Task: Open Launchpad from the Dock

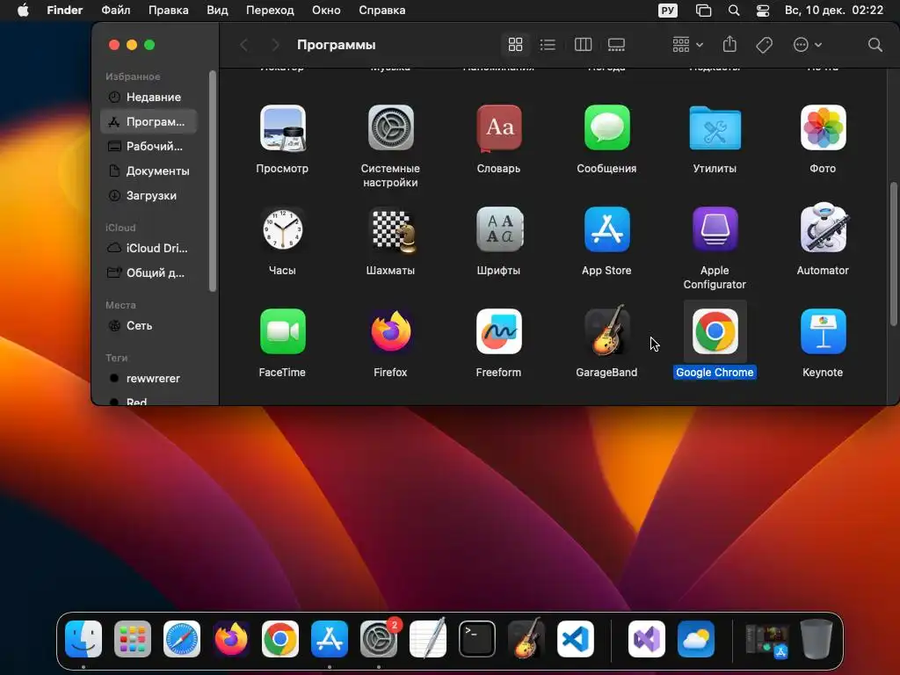Action: [133, 639]
